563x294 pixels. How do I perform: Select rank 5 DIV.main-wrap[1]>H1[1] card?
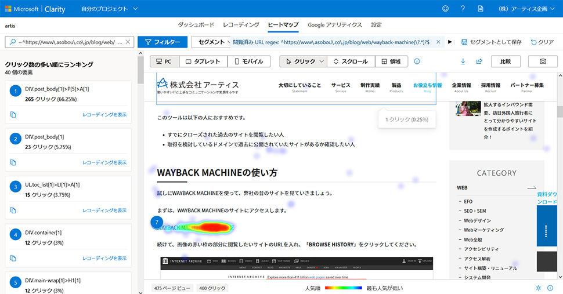[x=68, y=283]
